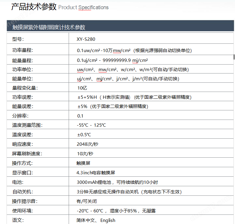Click the label 语文:

click(18, 220)
